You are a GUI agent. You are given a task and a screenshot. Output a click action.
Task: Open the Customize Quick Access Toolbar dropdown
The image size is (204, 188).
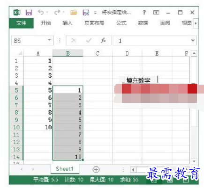pos(95,13)
